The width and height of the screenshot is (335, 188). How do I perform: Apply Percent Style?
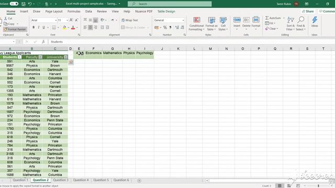coord(165,27)
